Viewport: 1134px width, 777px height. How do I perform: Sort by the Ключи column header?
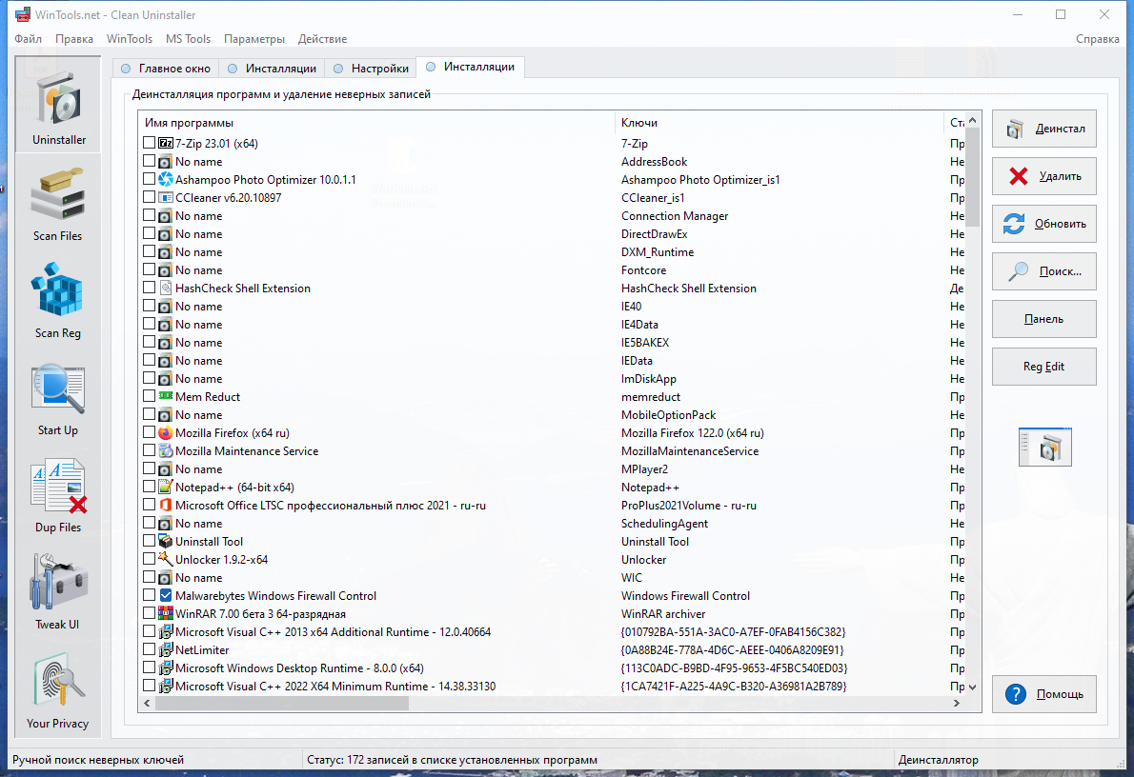[779, 122]
